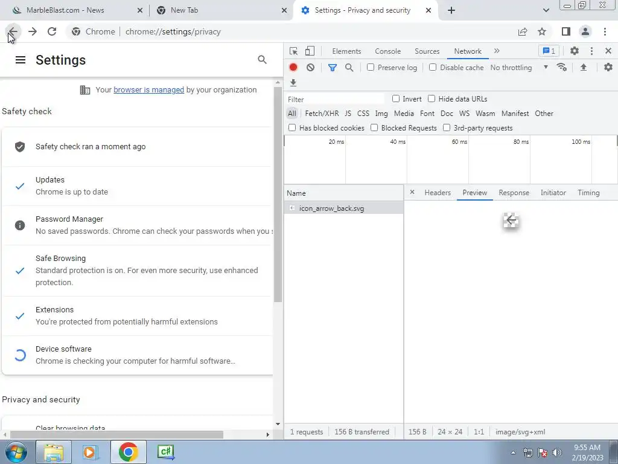Screen dimensions: 618x464
Task: Open DevTools customize three-dot menu
Action: click(x=591, y=51)
